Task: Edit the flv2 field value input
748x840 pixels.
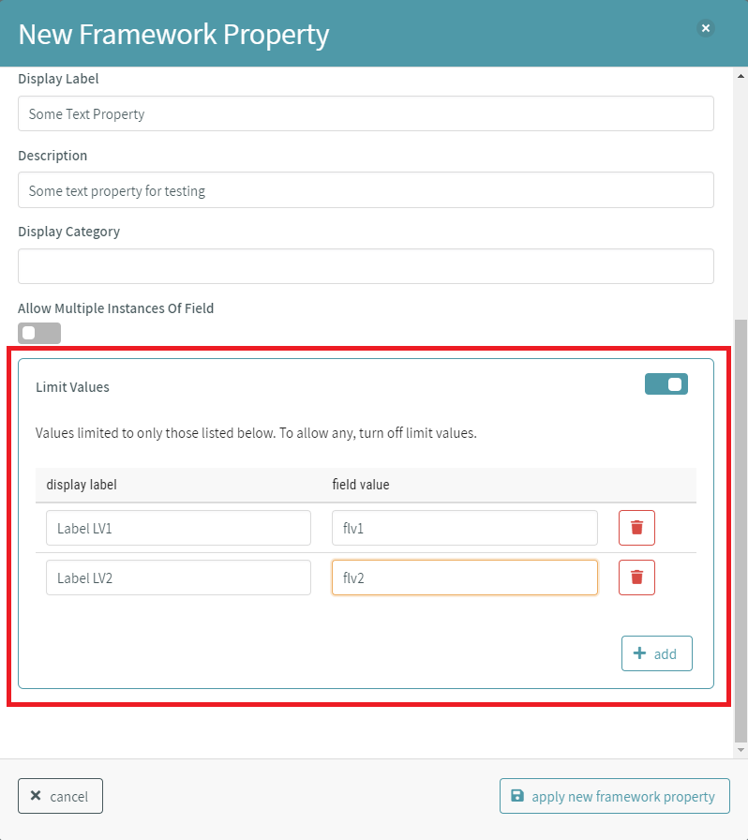Action: (465, 577)
